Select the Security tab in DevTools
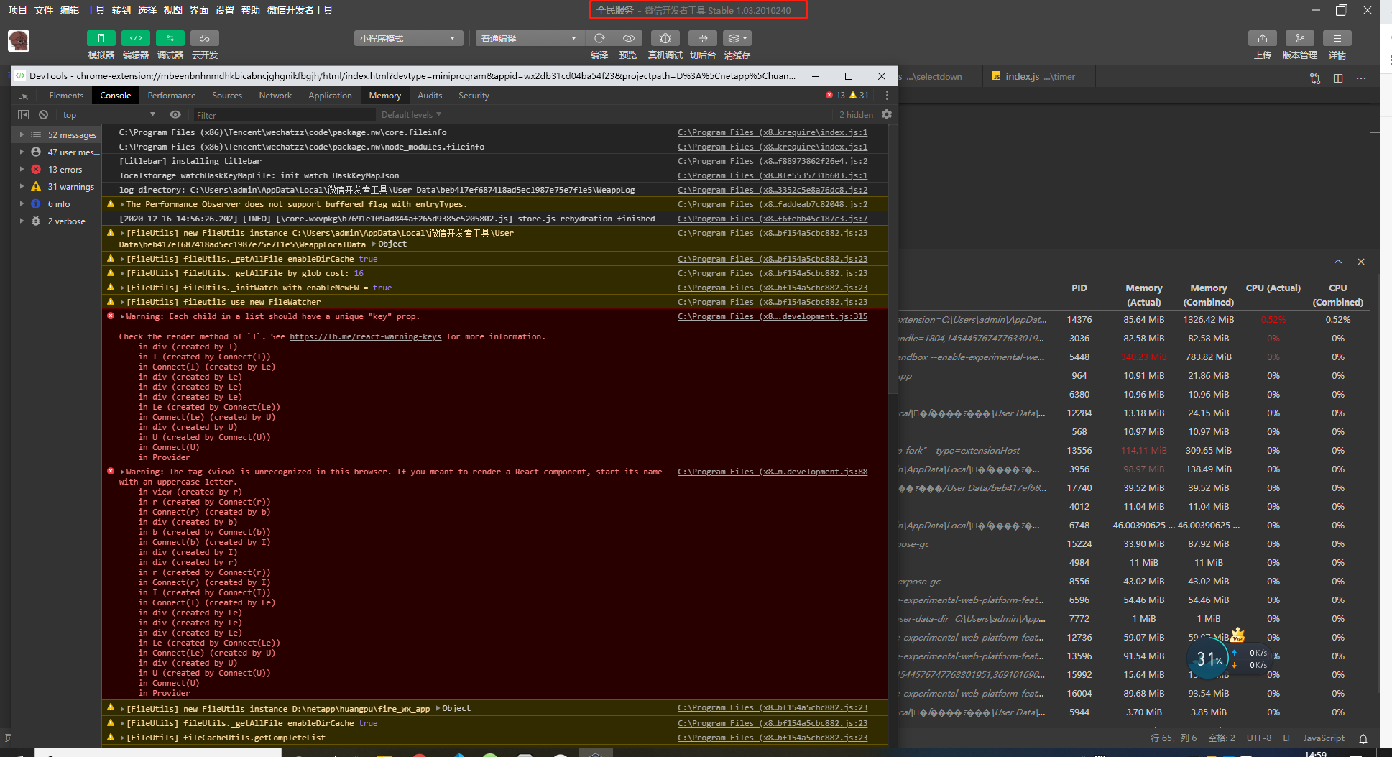The image size is (1392, 757). tap(474, 96)
